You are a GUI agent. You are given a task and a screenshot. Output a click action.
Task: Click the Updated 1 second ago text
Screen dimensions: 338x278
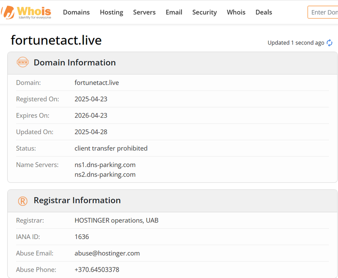[296, 43]
